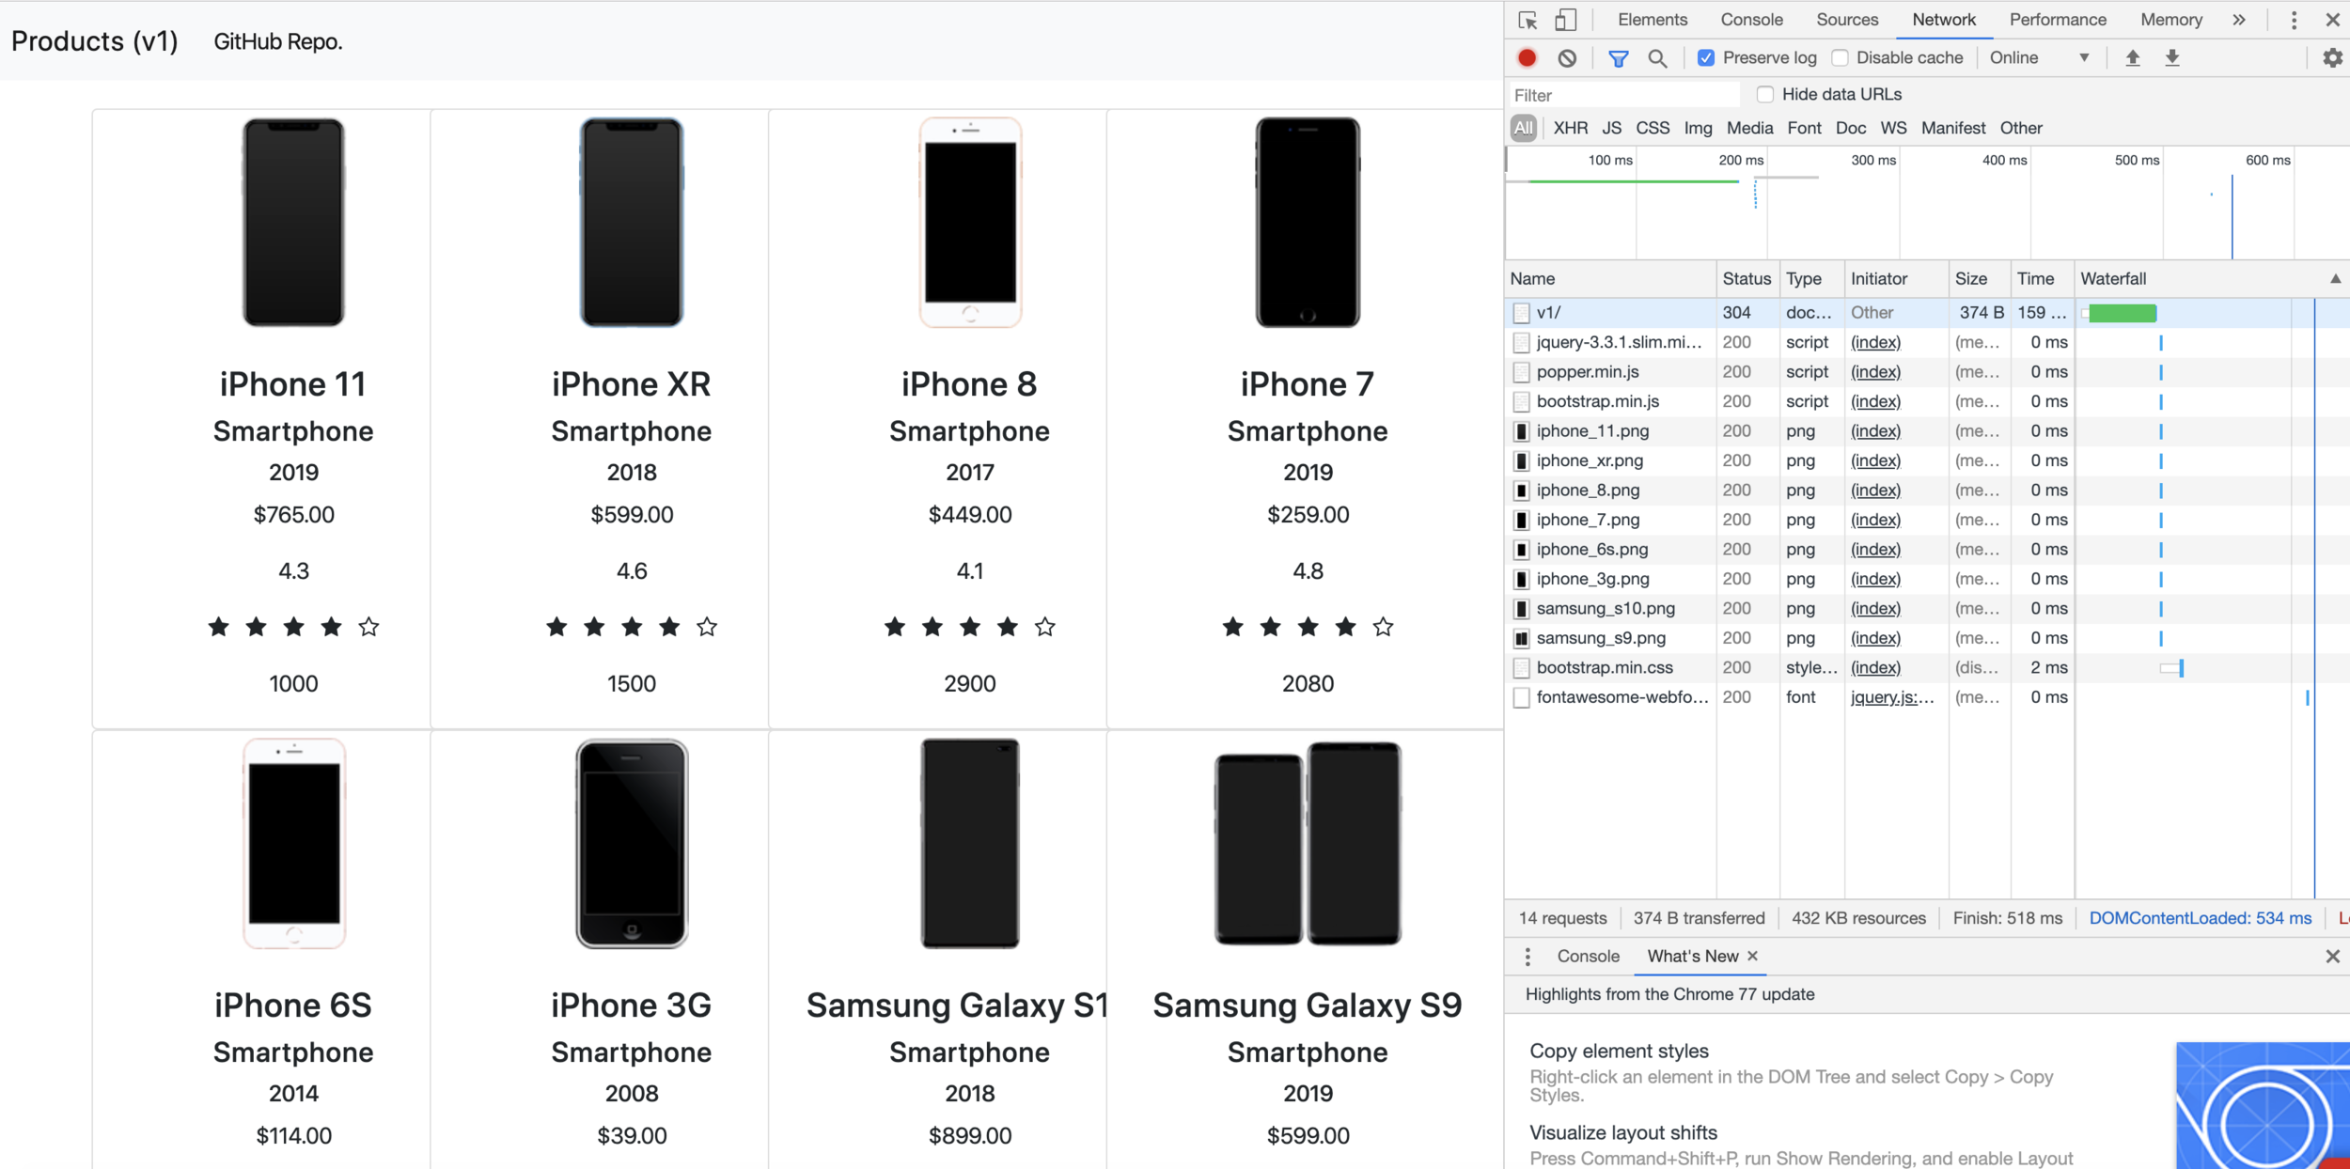This screenshot has height=1169, width=2350.
Task: Open DevTools three-dot customize menu
Action: click(x=2294, y=20)
